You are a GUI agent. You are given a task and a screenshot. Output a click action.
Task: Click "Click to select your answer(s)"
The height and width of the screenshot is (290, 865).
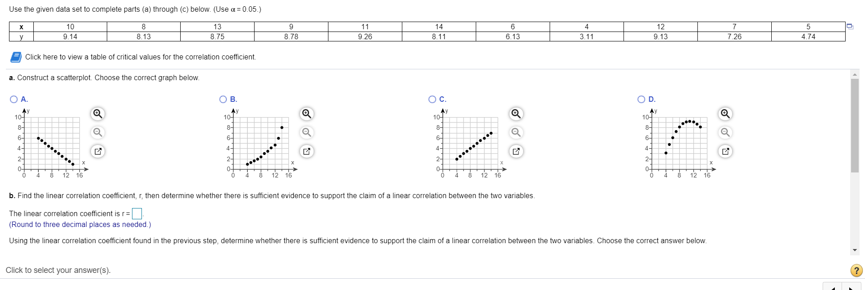(x=58, y=270)
